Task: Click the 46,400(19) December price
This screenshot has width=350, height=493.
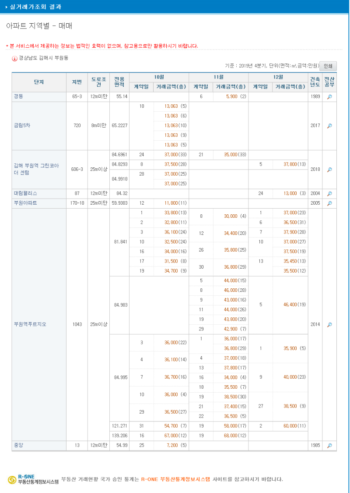Action: 295,305
